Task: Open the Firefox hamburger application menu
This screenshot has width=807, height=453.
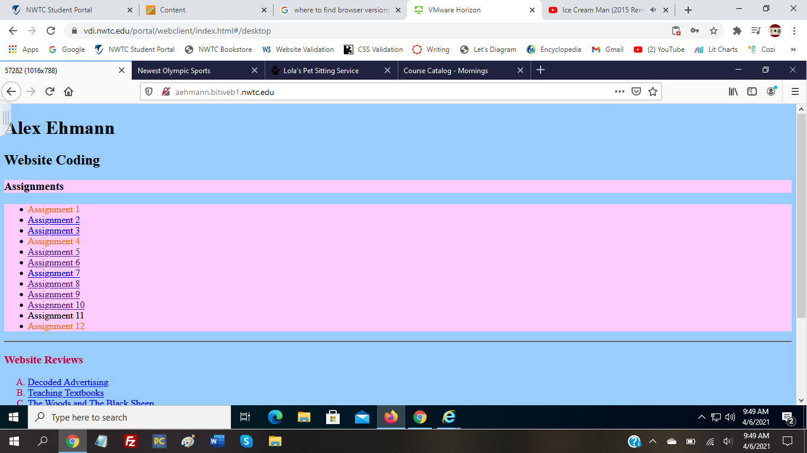Action: pyautogui.click(x=795, y=91)
